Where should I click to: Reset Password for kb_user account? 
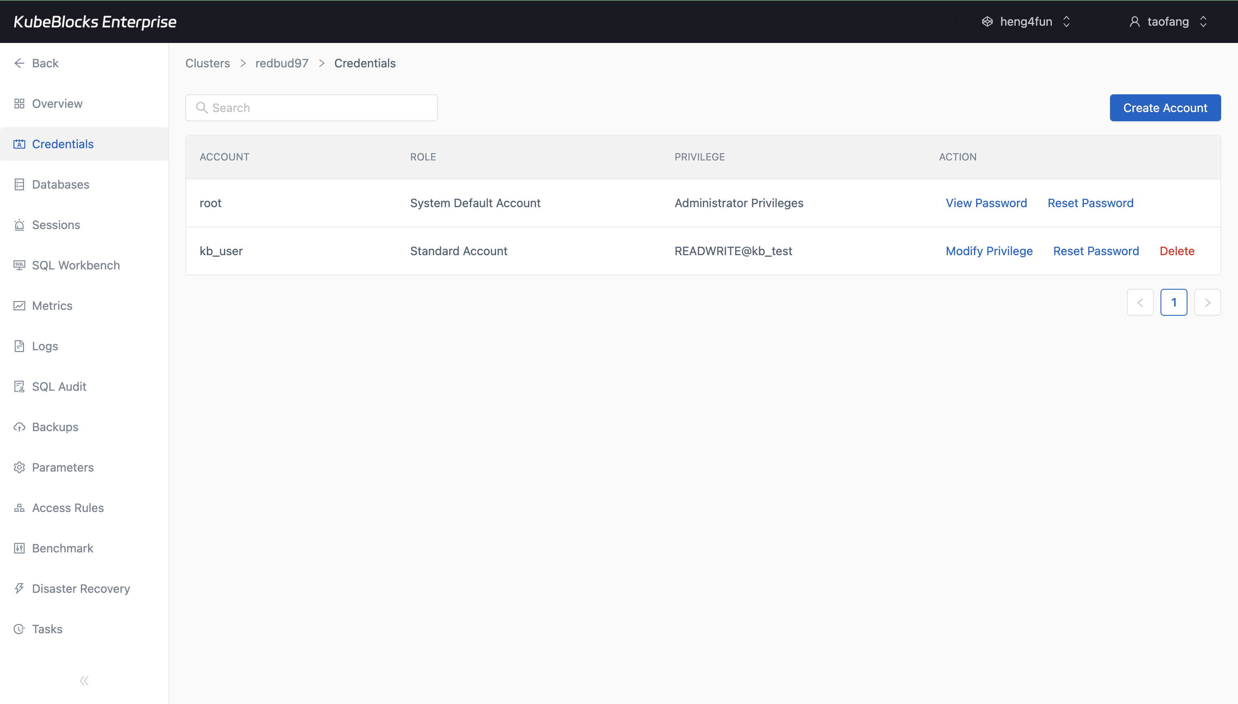(1096, 251)
